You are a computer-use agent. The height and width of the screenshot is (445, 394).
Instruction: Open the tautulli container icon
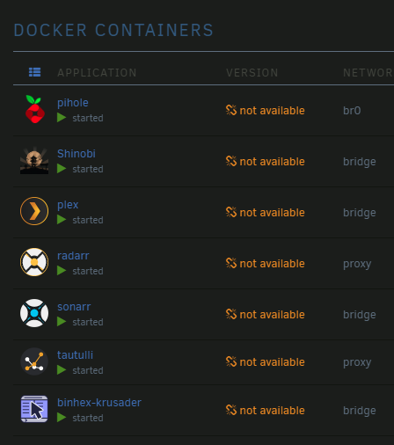coord(34,361)
